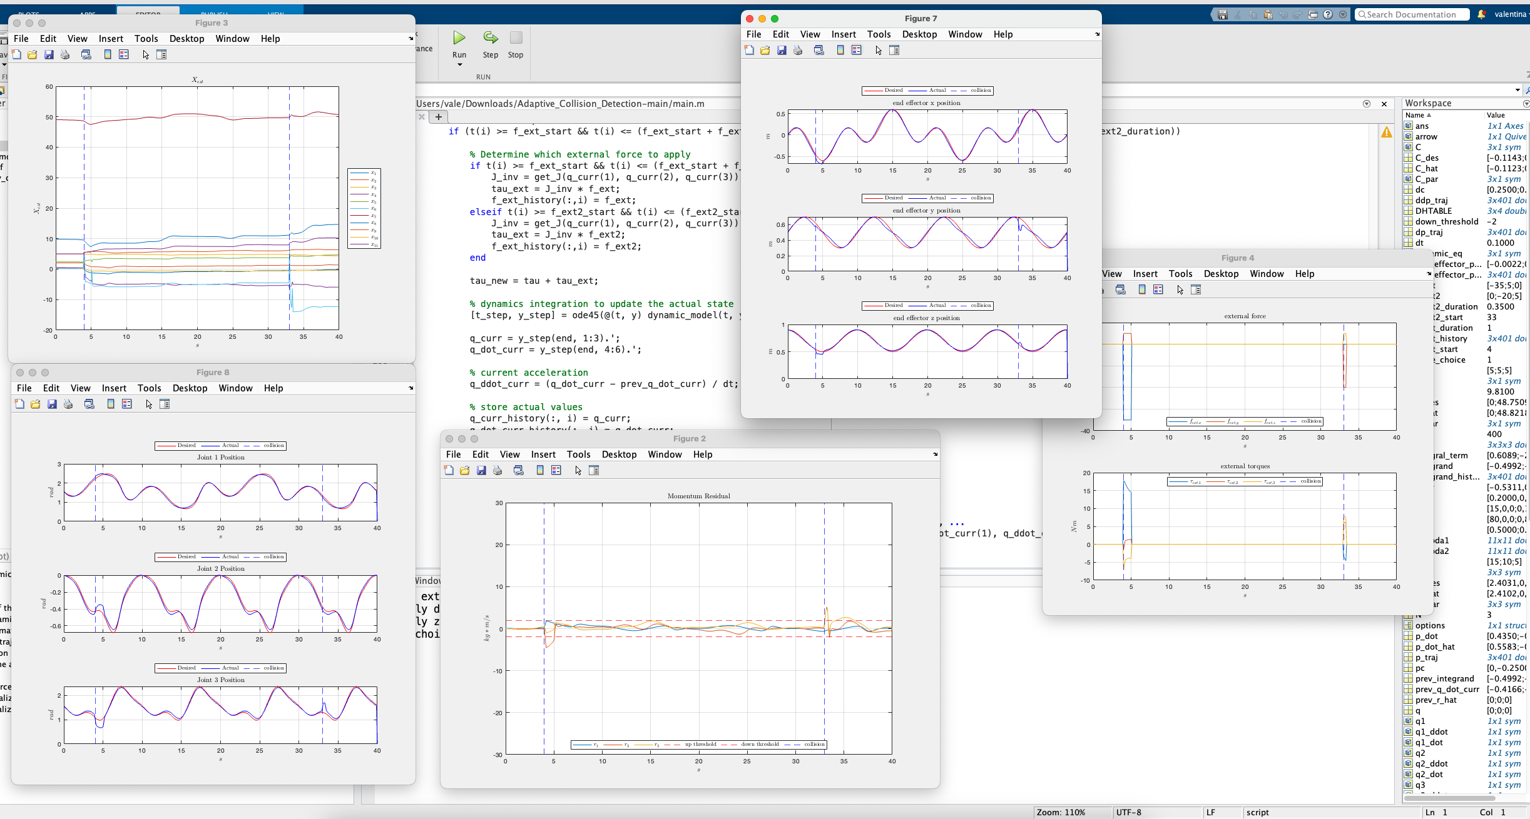This screenshot has width=1530, height=819.
Task: Click Open File icon in Figure 7 toolbar
Action: click(765, 51)
